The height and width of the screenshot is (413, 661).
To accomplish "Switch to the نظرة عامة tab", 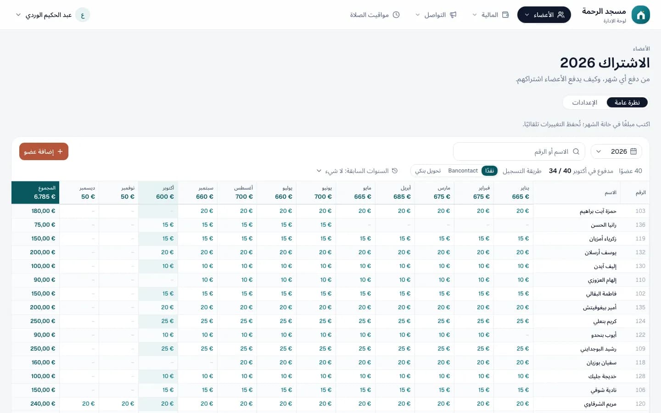I will (x=627, y=102).
